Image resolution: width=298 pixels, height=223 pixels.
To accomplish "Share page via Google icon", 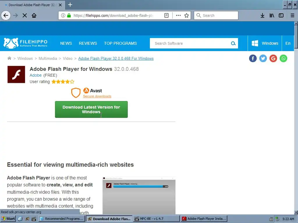I will (x=273, y=58).
